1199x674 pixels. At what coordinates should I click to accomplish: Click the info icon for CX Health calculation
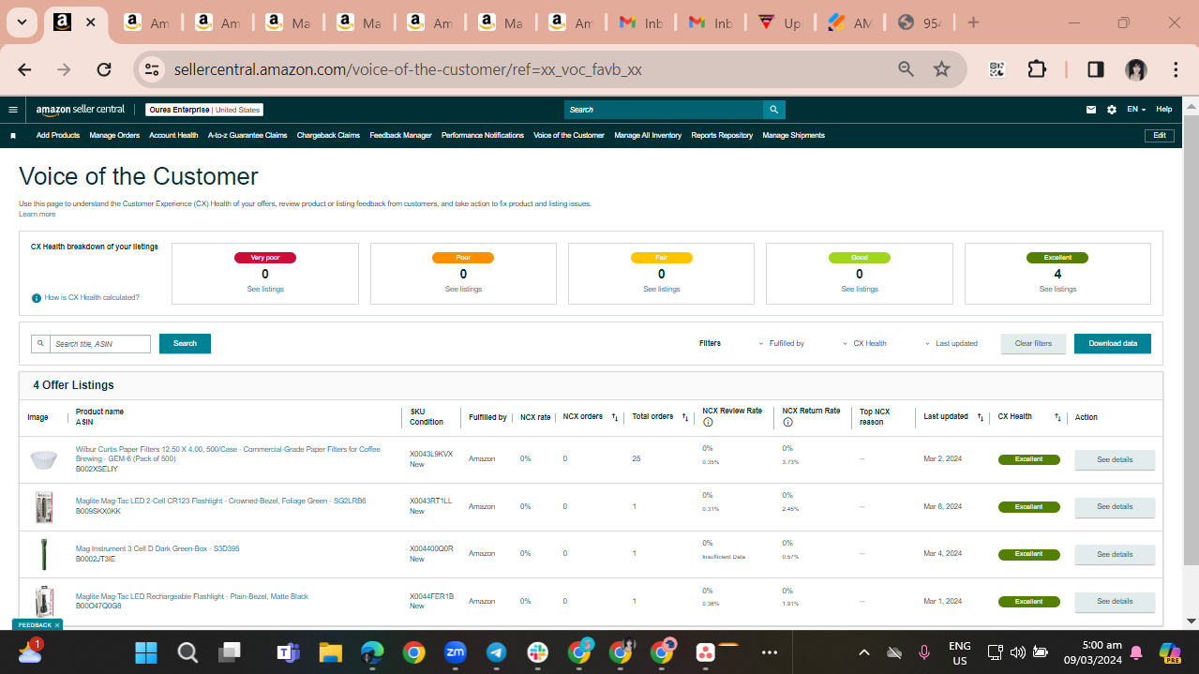(37, 298)
